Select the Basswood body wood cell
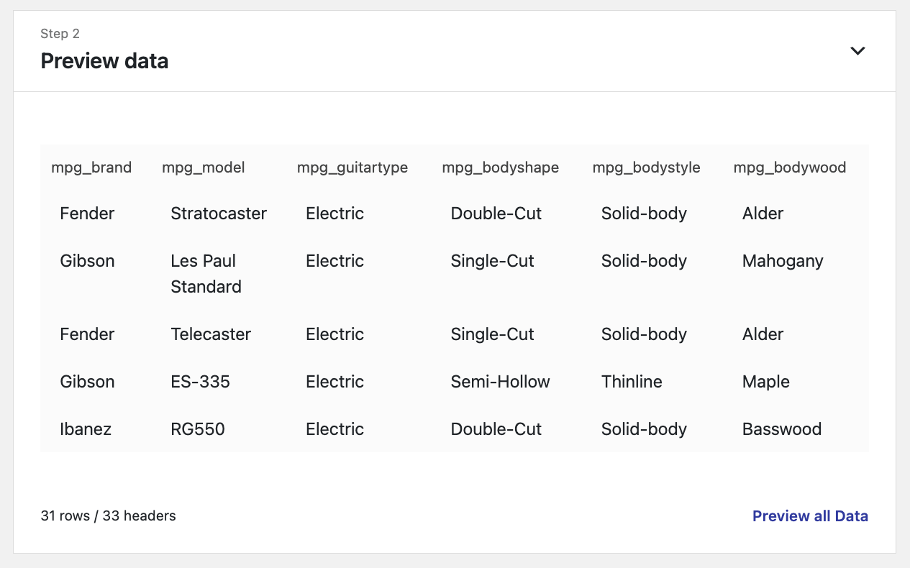This screenshot has height=568, width=910. point(782,429)
